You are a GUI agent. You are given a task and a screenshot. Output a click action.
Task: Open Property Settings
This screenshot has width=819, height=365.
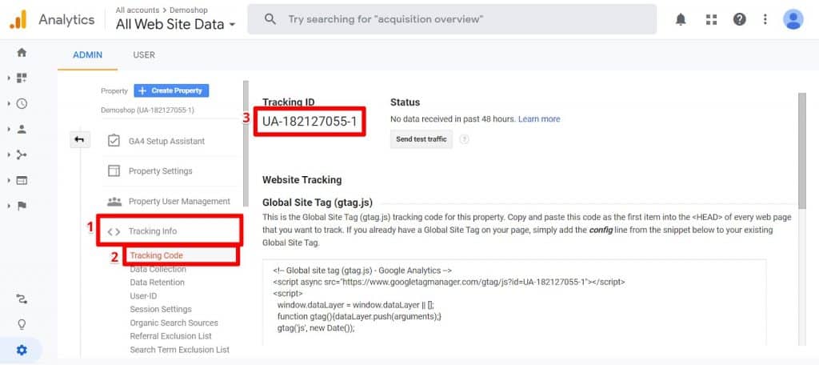tap(160, 171)
